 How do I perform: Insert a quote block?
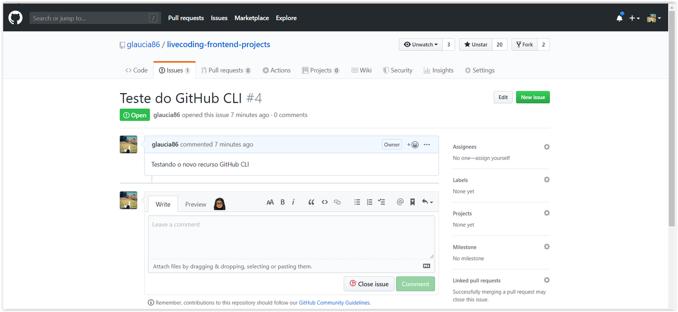311,202
